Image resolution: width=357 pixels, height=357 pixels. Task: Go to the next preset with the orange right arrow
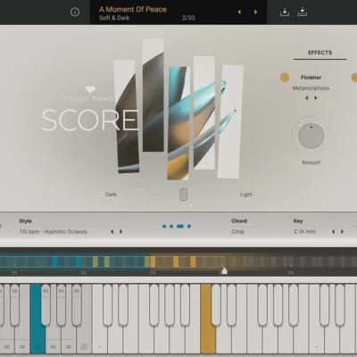tap(255, 12)
